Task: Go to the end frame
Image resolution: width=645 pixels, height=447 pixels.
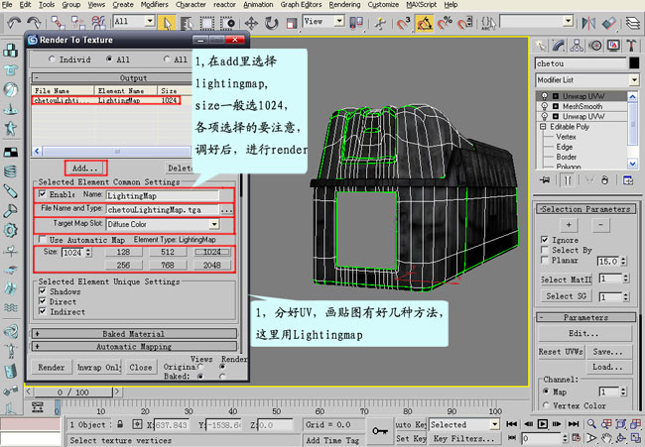Action: [574, 423]
